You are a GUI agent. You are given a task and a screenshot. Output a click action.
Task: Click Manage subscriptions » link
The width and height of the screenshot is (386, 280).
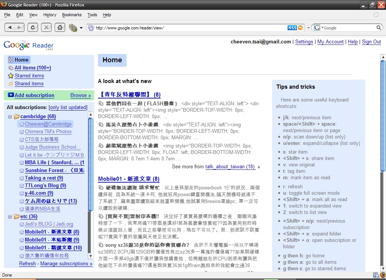(x=66, y=264)
